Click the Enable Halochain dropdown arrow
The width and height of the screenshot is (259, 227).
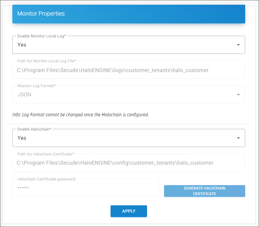(238, 138)
